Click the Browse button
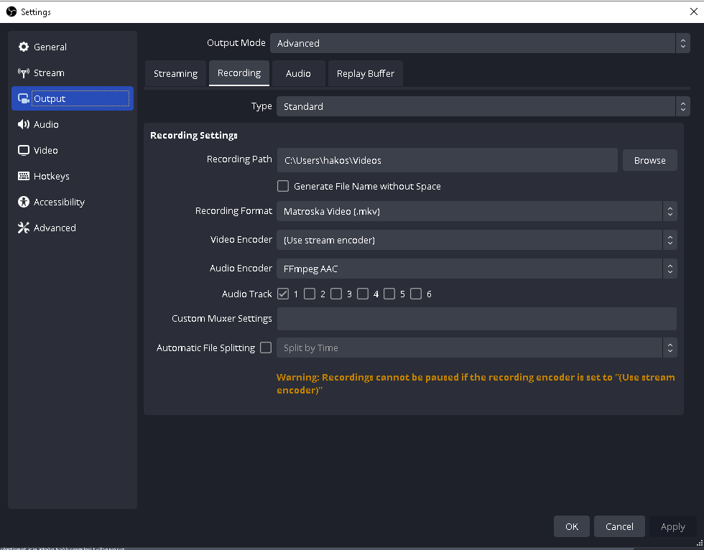 point(649,161)
